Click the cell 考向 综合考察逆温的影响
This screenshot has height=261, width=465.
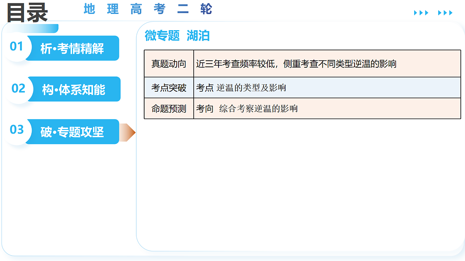(x=327, y=108)
